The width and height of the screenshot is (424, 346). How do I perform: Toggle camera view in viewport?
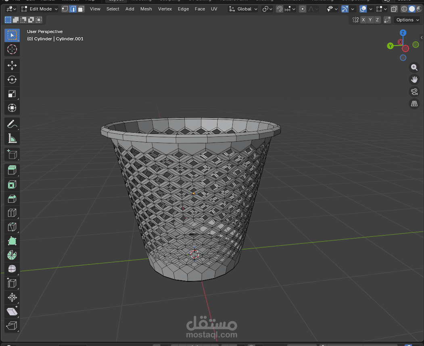414,91
